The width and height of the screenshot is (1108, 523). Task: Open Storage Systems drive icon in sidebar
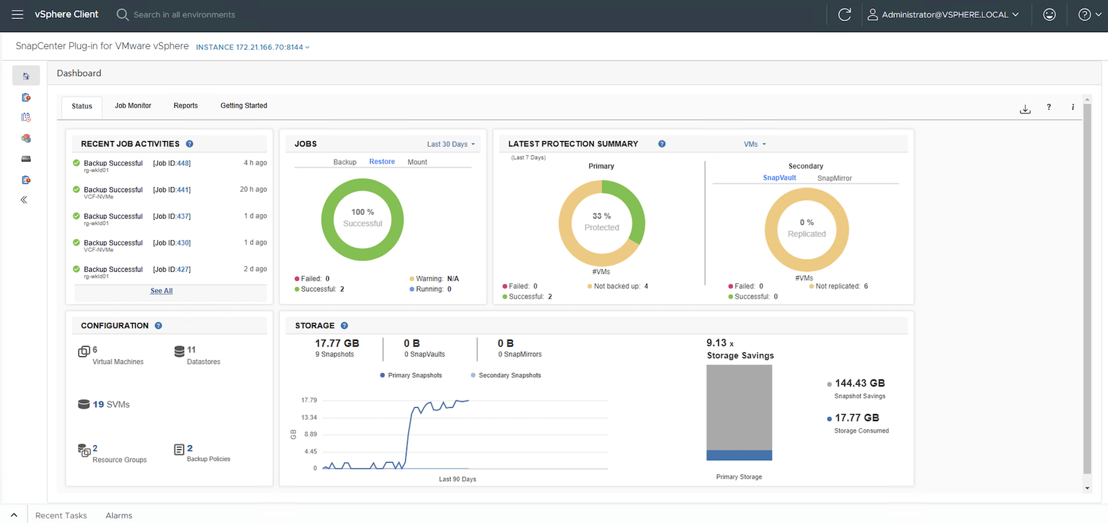(26, 159)
